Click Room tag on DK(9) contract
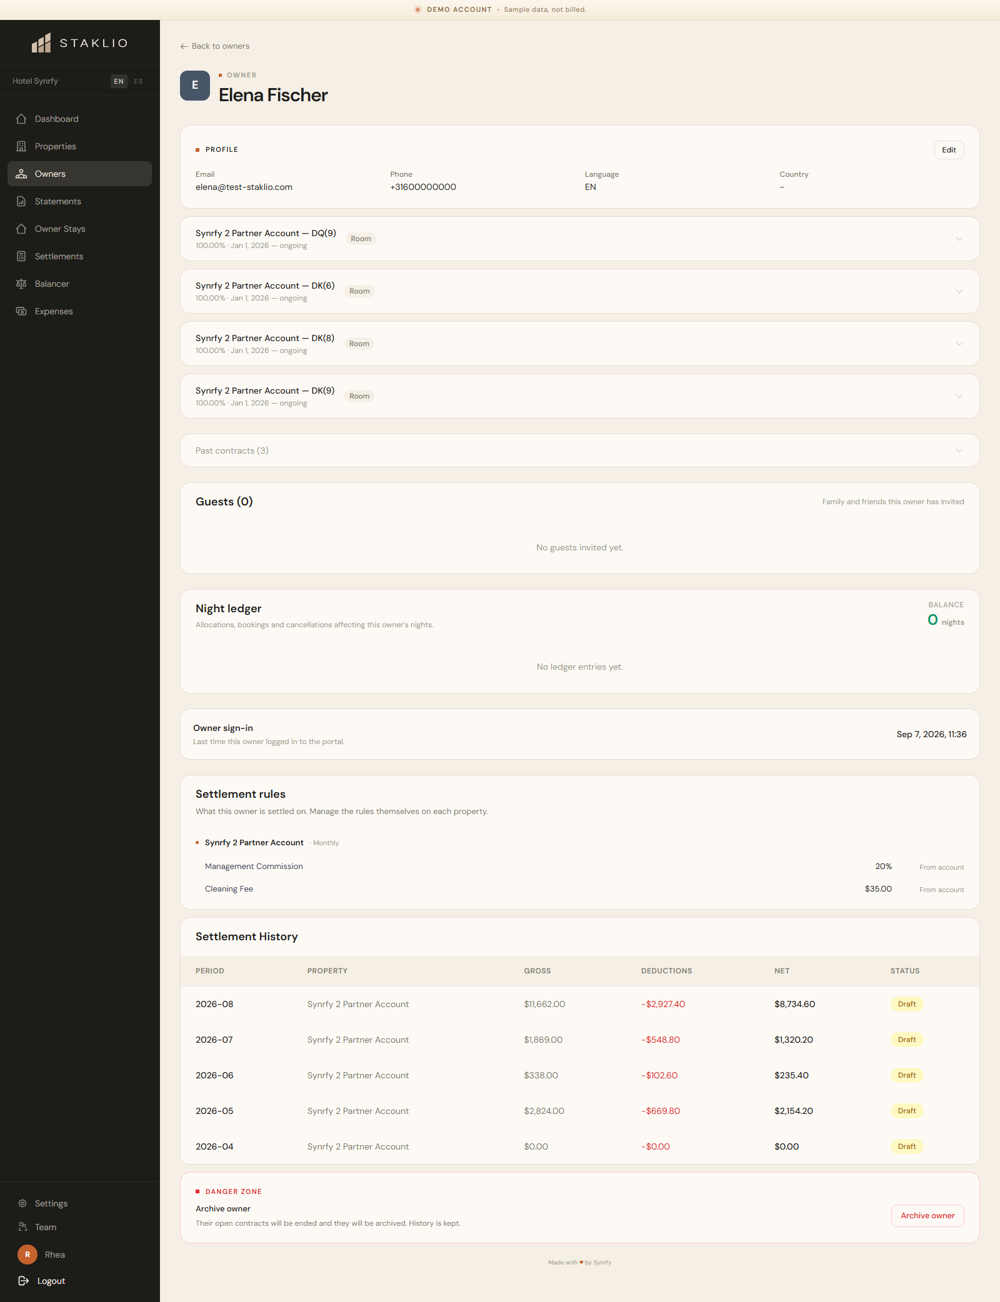Image resolution: width=1000 pixels, height=1302 pixels. tap(359, 396)
